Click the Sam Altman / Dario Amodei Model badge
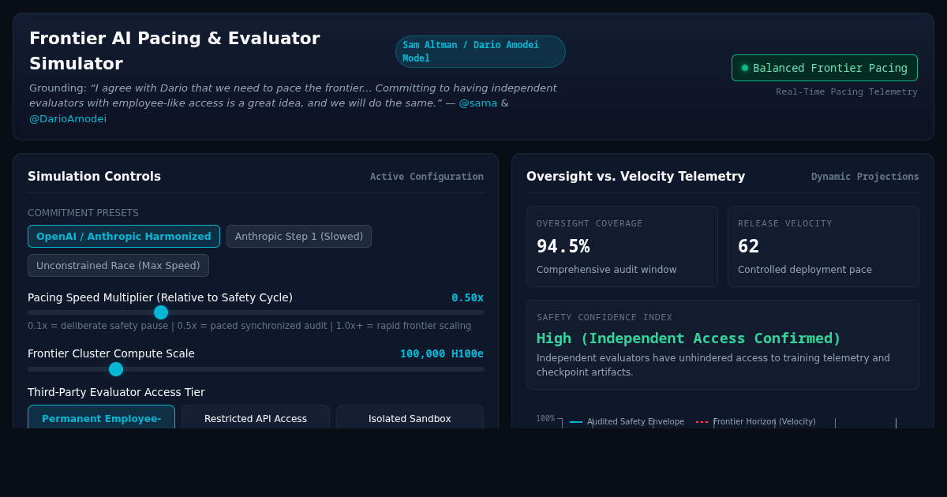Viewport: 947px width, 497px height. 481,51
